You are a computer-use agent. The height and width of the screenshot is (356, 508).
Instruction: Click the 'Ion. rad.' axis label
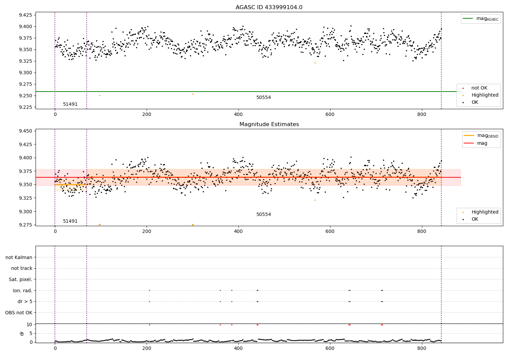pyautogui.click(x=23, y=291)
